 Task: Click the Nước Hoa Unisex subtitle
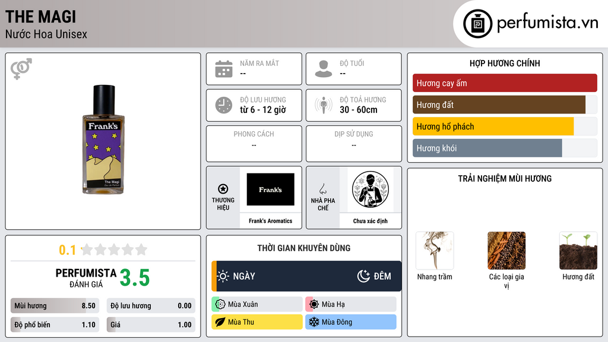click(x=46, y=34)
